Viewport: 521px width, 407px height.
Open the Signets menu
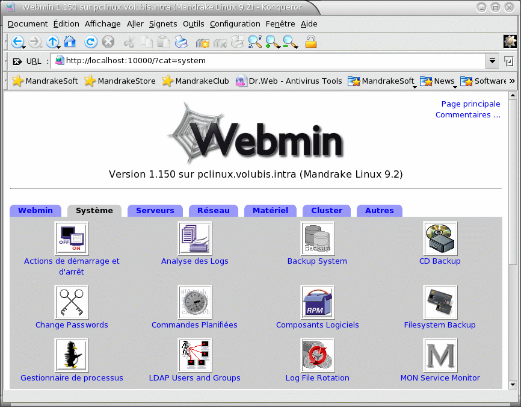(x=163, y=24)
